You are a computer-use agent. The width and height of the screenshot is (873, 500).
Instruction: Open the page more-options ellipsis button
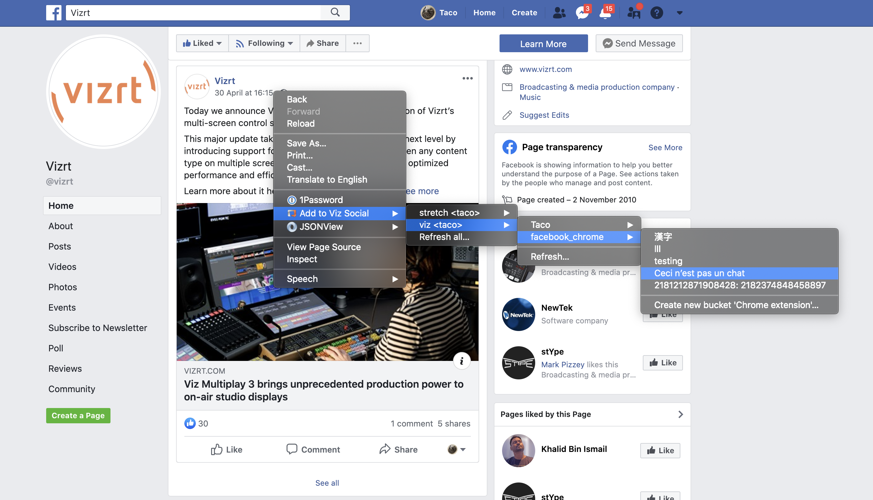pos(358,43)
